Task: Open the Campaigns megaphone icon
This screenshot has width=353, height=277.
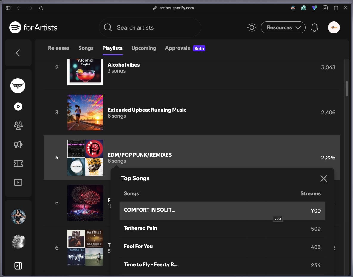Action: (x=18, y=144)
